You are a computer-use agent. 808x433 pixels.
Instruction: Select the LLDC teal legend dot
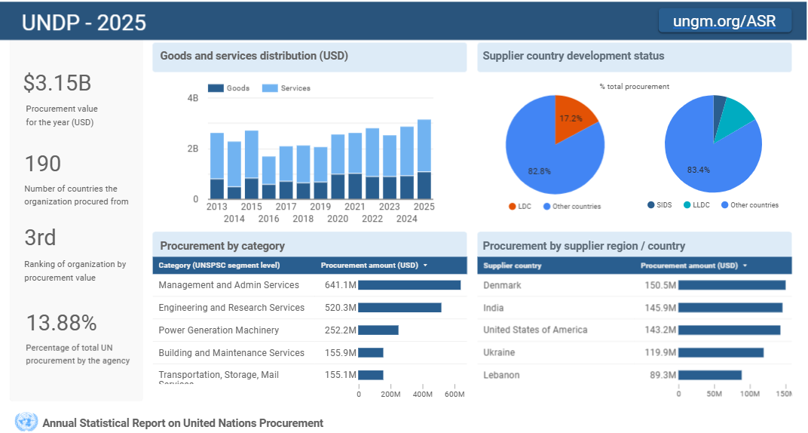click(x=687, y=204)
